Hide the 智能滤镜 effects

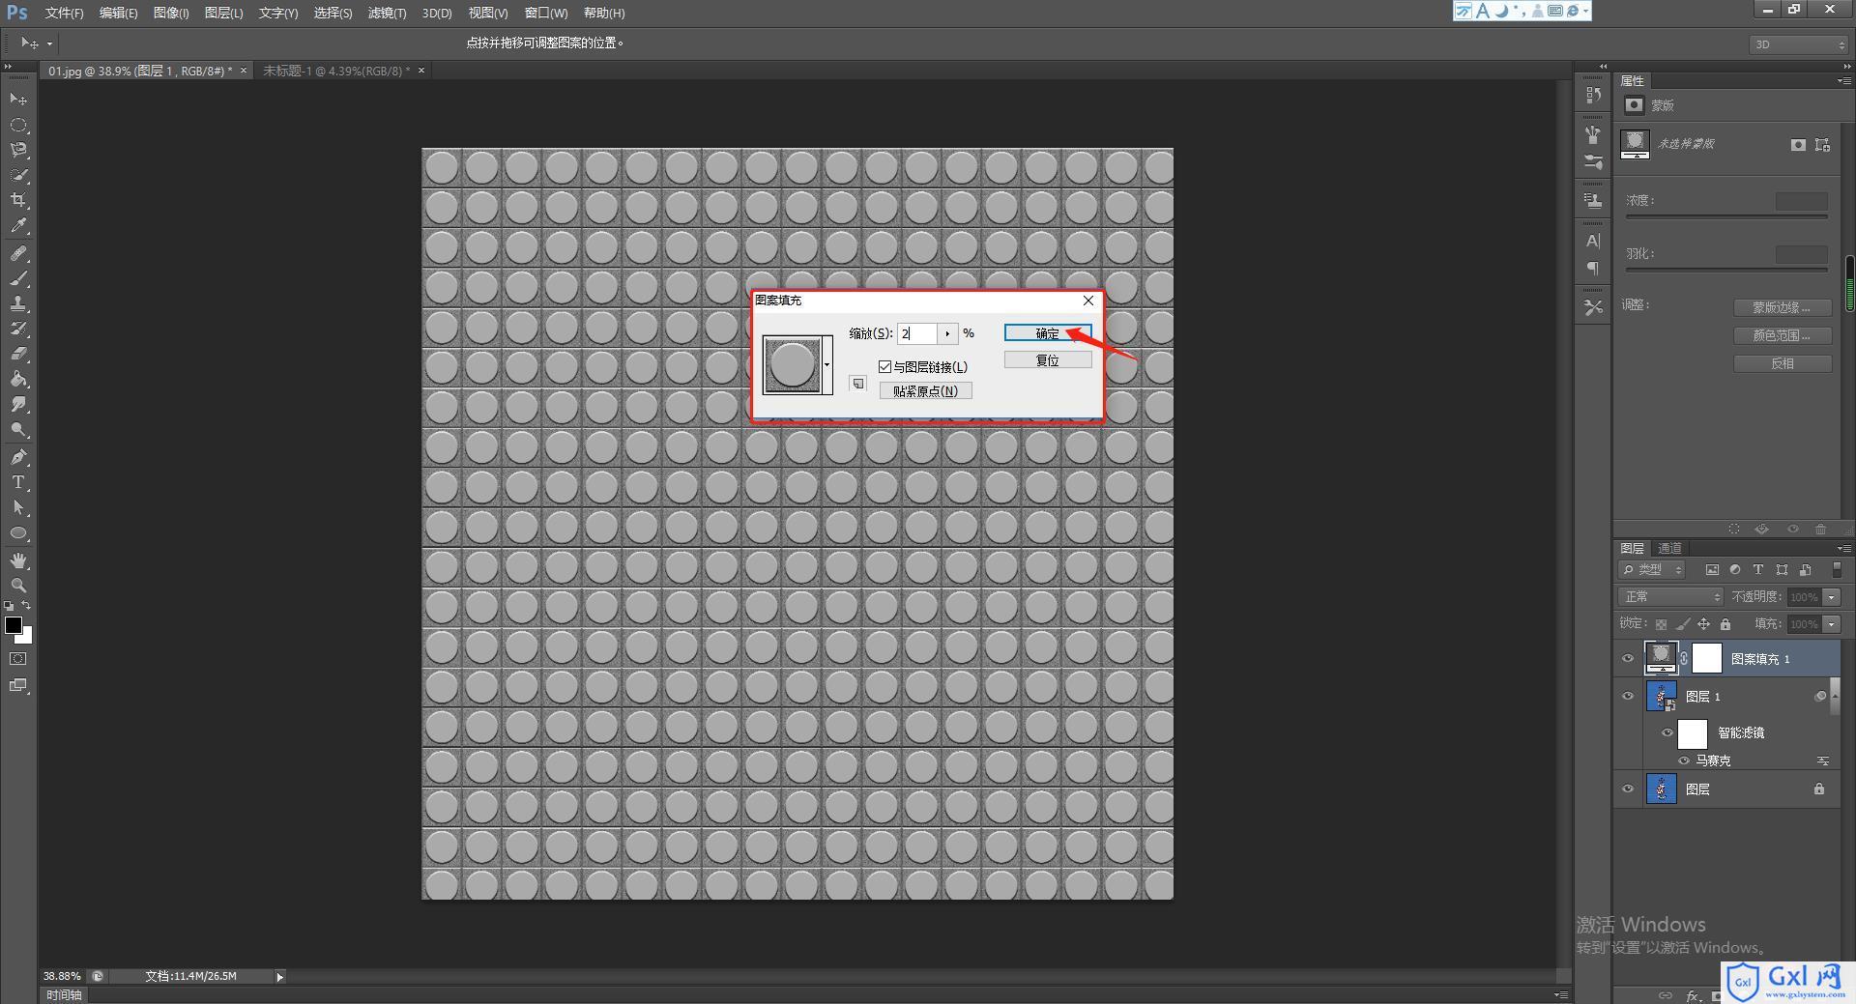[x=1667, y=732]
